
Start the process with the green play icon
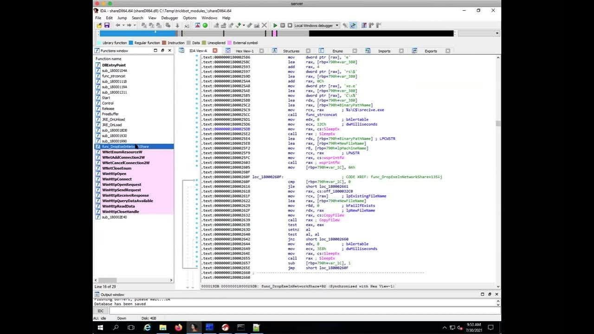pos(275,25)
